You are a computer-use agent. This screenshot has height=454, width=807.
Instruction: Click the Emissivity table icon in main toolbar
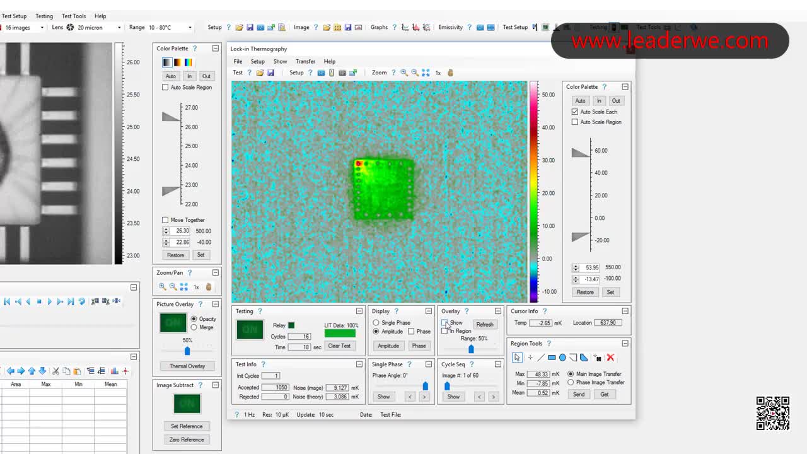(x=491, y=27)
